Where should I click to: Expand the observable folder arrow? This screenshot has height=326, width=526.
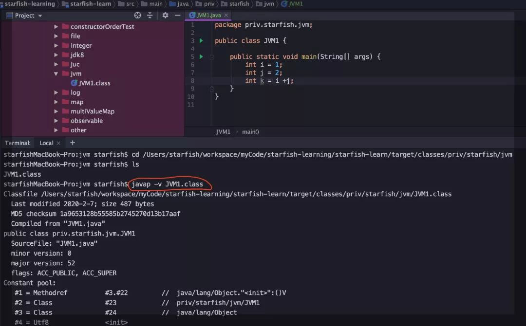(x=56, y=121)
